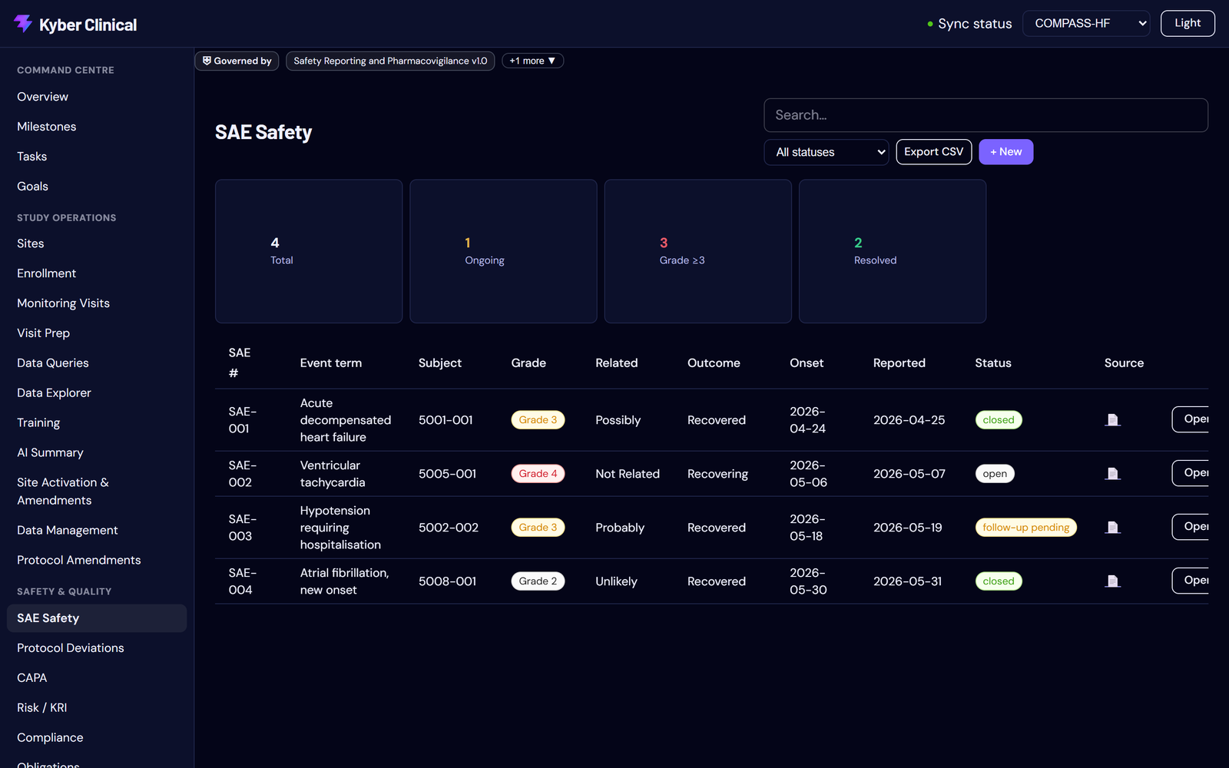
Task: Click the Grade 4 badge for SAE-002
Action: click(x=538, y=474)
